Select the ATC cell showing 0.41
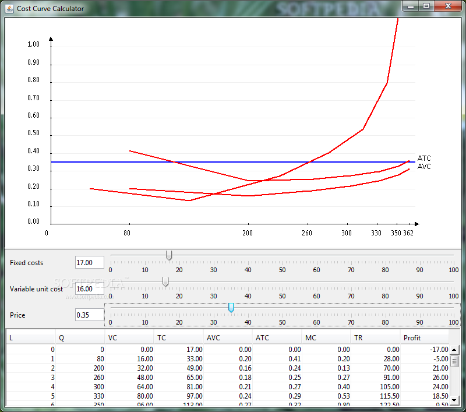 tap(277, 359)
